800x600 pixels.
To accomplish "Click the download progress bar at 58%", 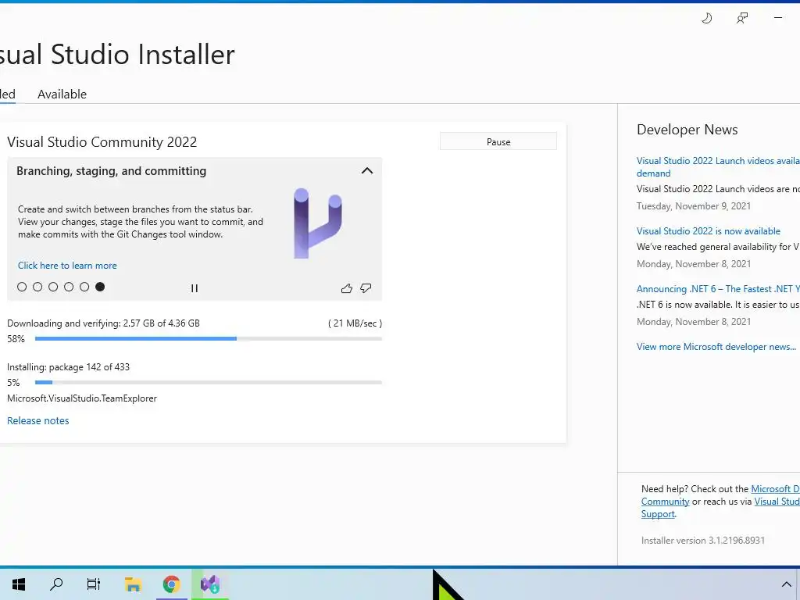I will pyautogui.click(x=208, y=339).
